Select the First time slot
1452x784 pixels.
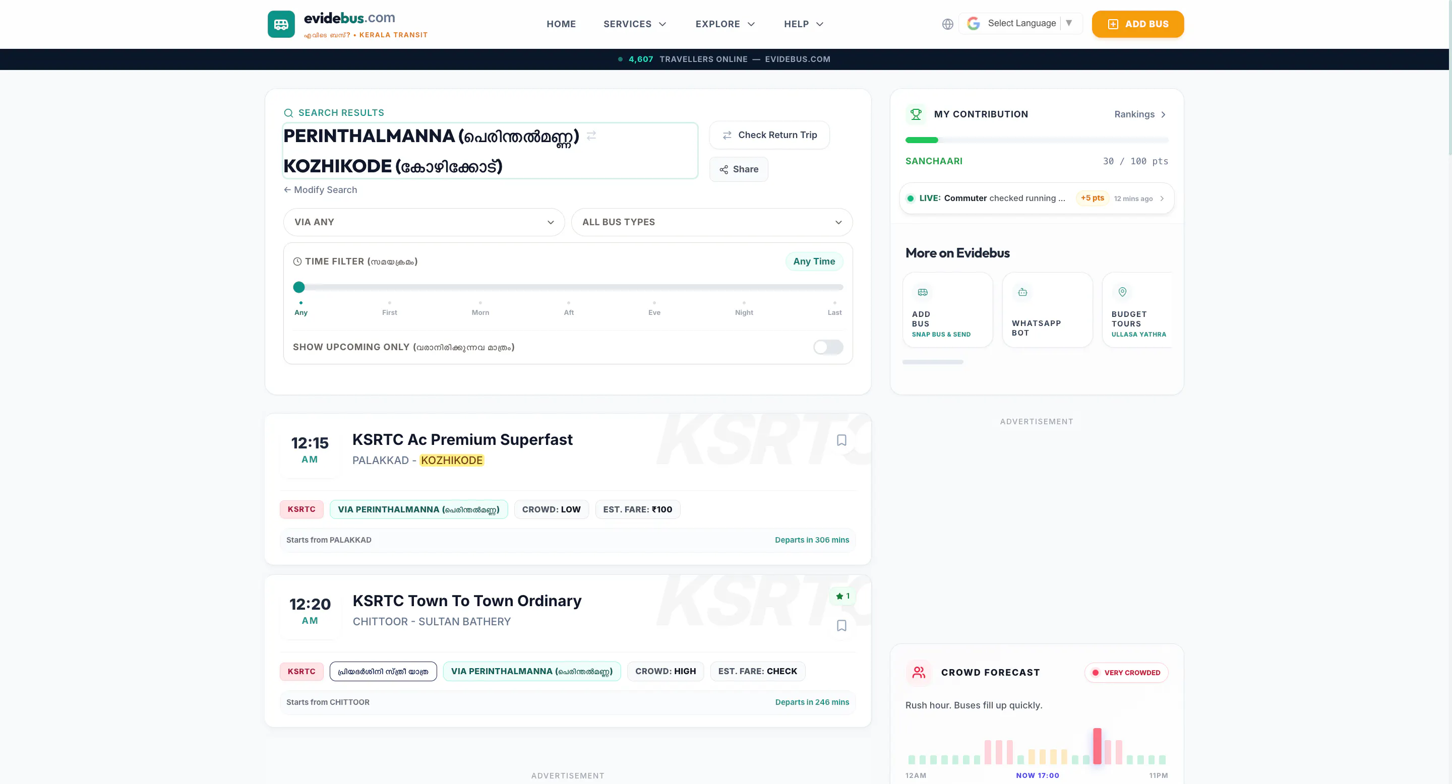[390, 309]
